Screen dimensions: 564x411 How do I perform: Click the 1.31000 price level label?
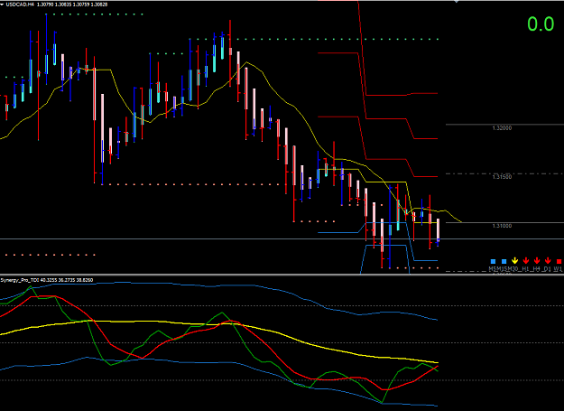pyautogui.click(x=502, y=226)
